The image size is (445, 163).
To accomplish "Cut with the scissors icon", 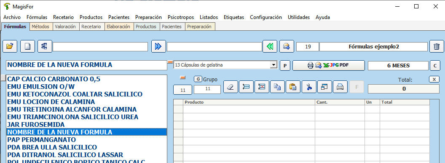I will [x=309, y=87].
